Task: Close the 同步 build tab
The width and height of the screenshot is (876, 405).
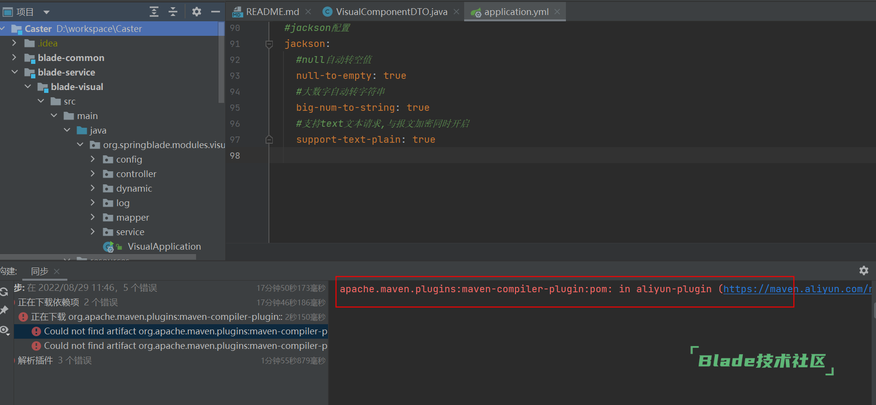Action: click(57, 271)
